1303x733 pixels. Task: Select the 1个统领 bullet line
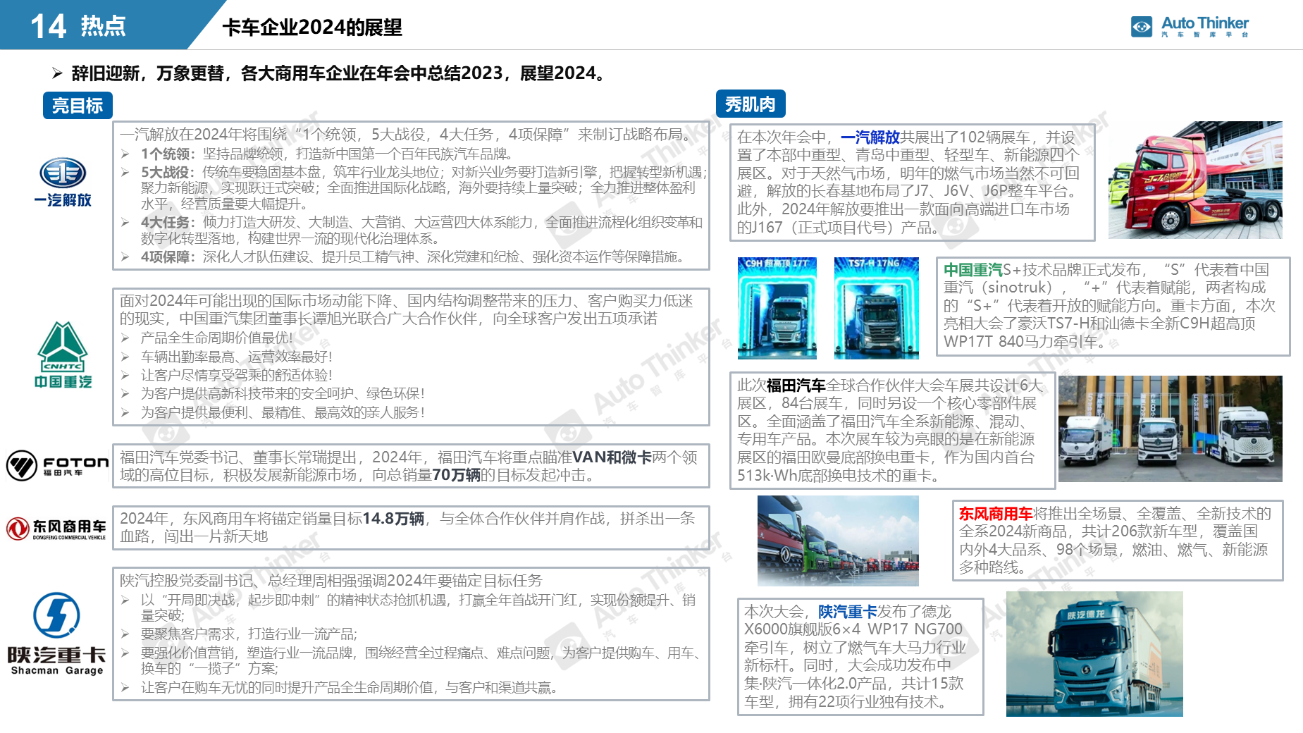[x=327, y=154]
